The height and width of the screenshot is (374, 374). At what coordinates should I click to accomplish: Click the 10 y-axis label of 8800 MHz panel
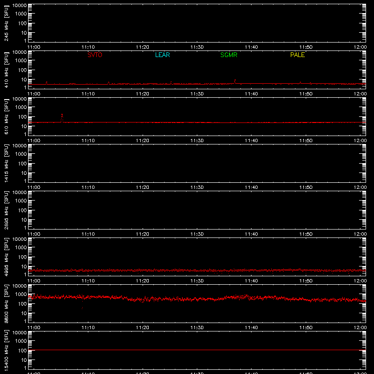(24, 313)
